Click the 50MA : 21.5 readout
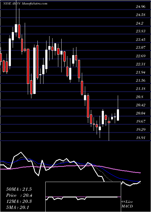The image size is (151, 212). point(19,189)
